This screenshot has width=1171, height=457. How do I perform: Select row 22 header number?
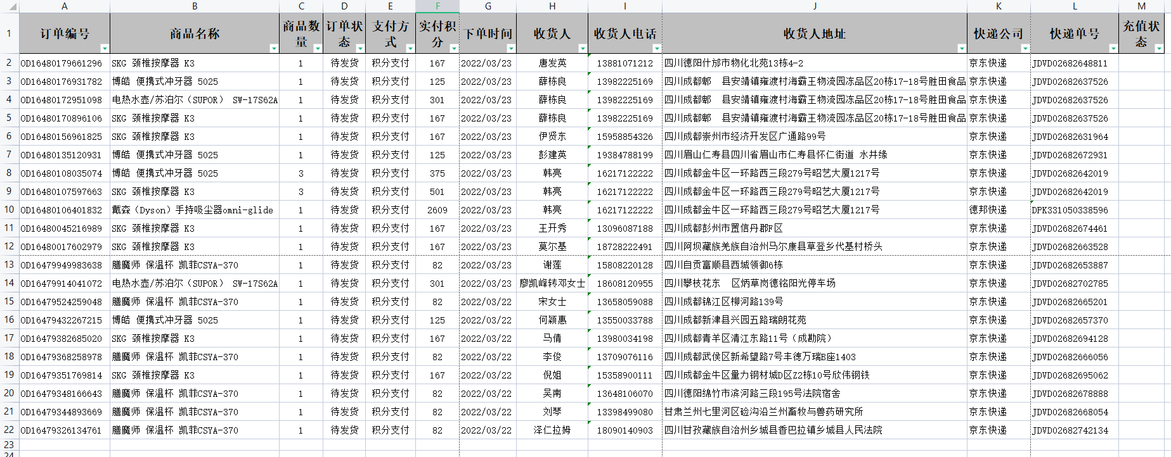pos(9,430)
